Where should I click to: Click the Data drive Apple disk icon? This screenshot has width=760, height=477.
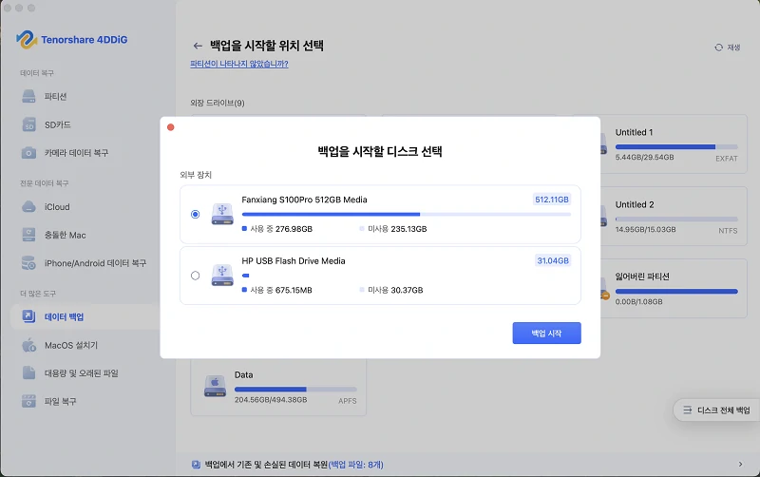point(216,387)
